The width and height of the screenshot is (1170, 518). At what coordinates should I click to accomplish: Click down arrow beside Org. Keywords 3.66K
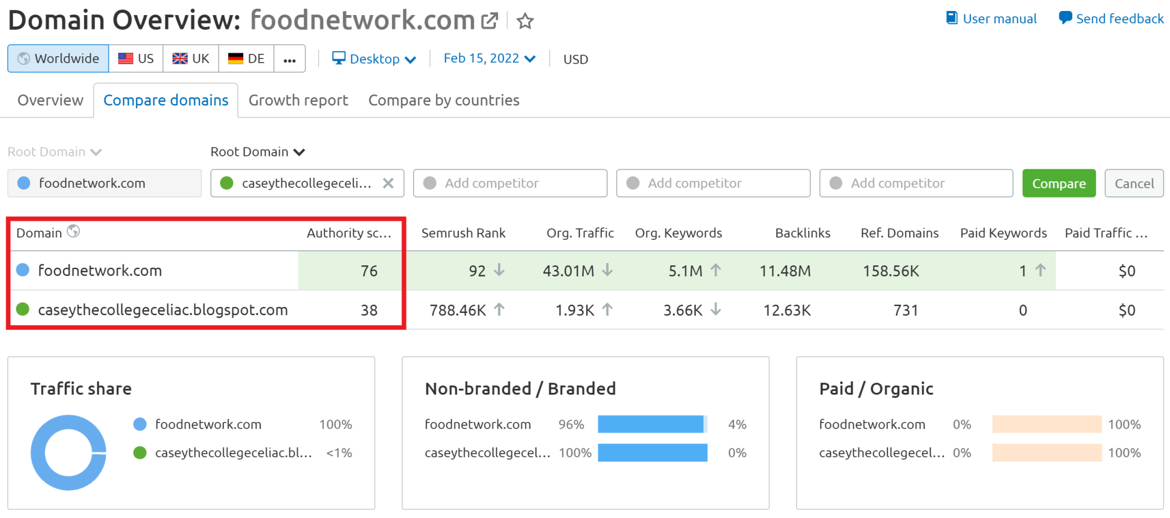(x=715, y=309)
